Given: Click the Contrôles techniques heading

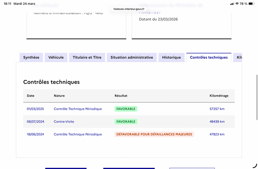Looking at the screenshot, I should point(51,82).
